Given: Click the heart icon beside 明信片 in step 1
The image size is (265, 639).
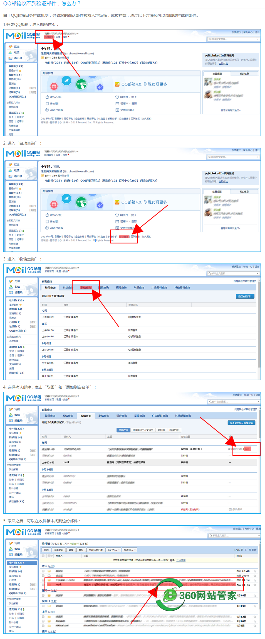Looking at the screenshot, I should [x=117, y=97].
